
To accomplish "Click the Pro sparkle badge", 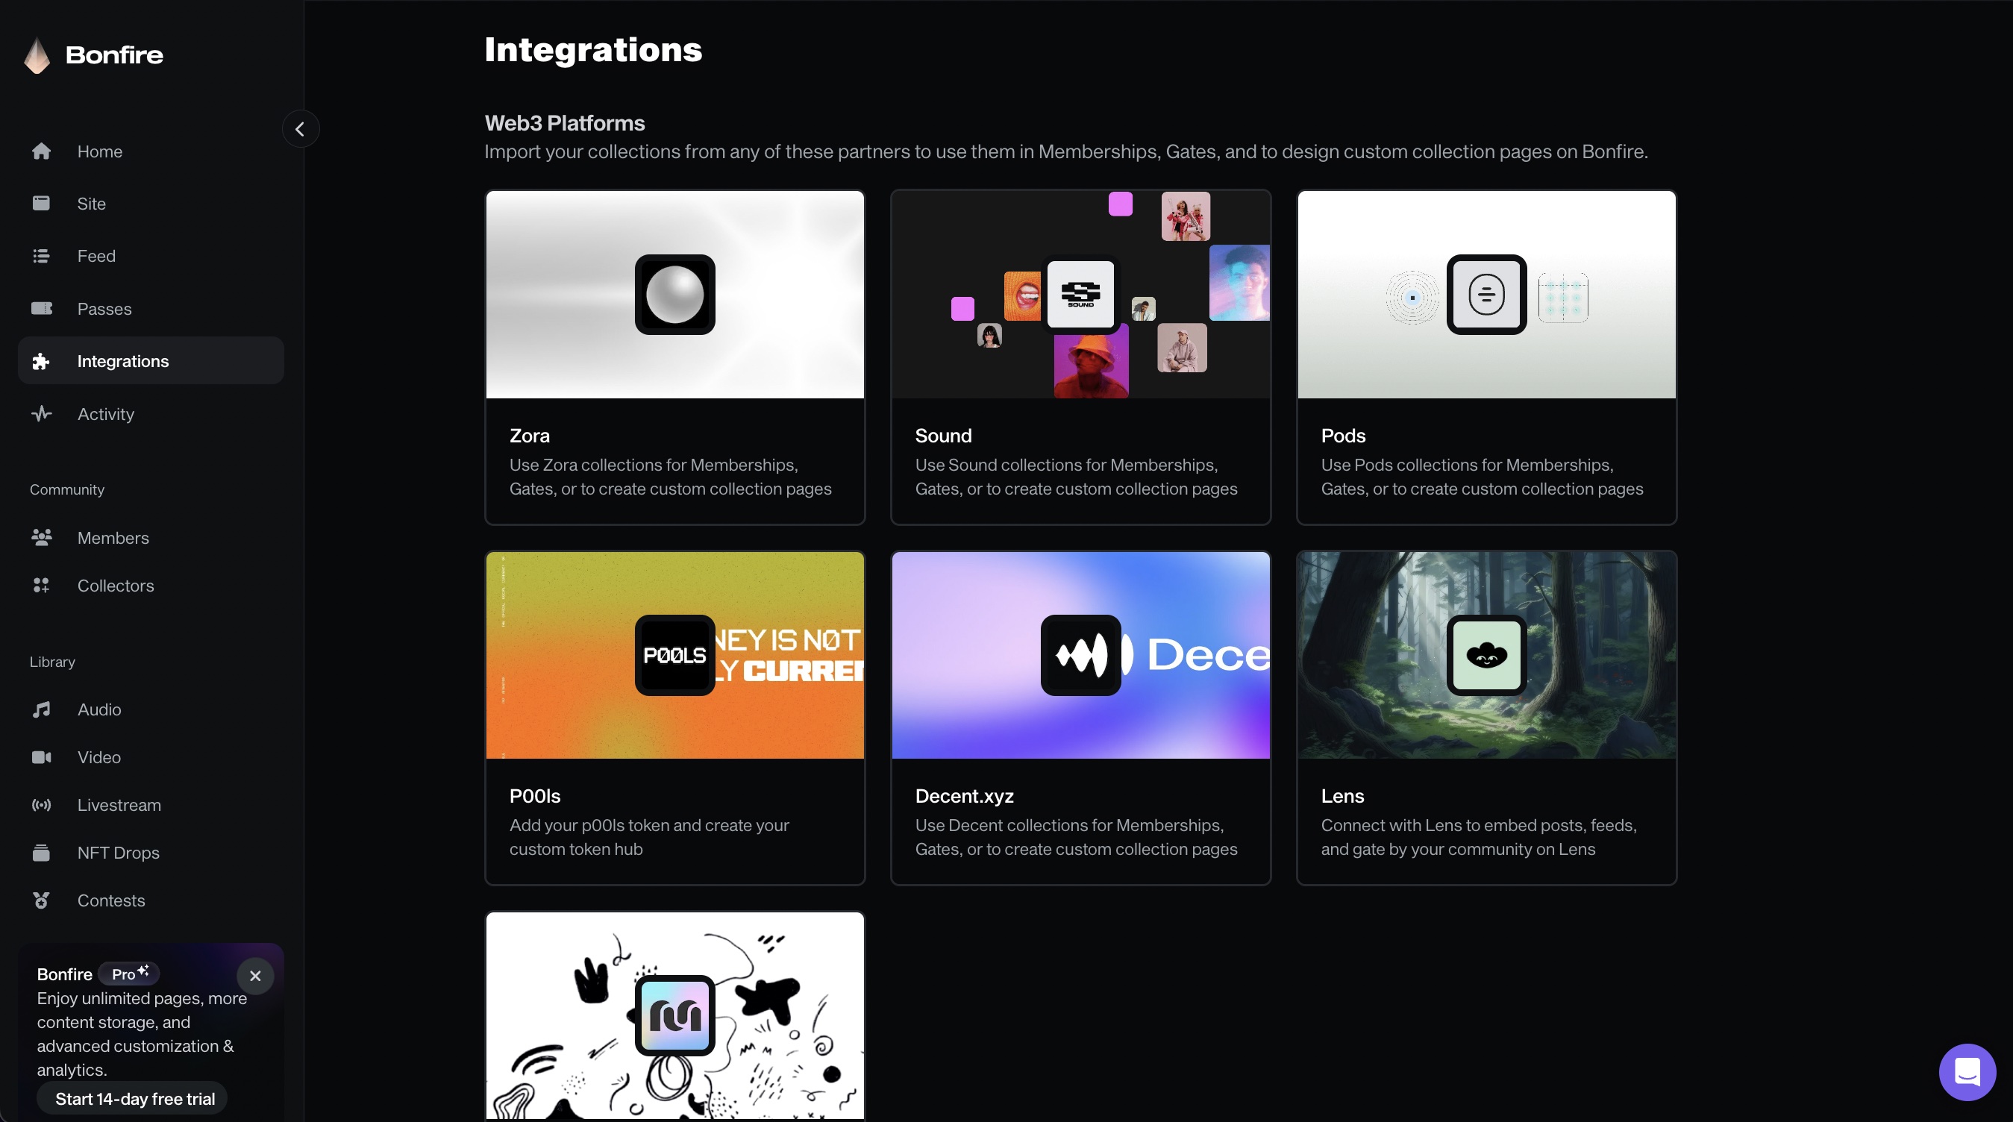I will pyautogui.click(x=130, y=973).
